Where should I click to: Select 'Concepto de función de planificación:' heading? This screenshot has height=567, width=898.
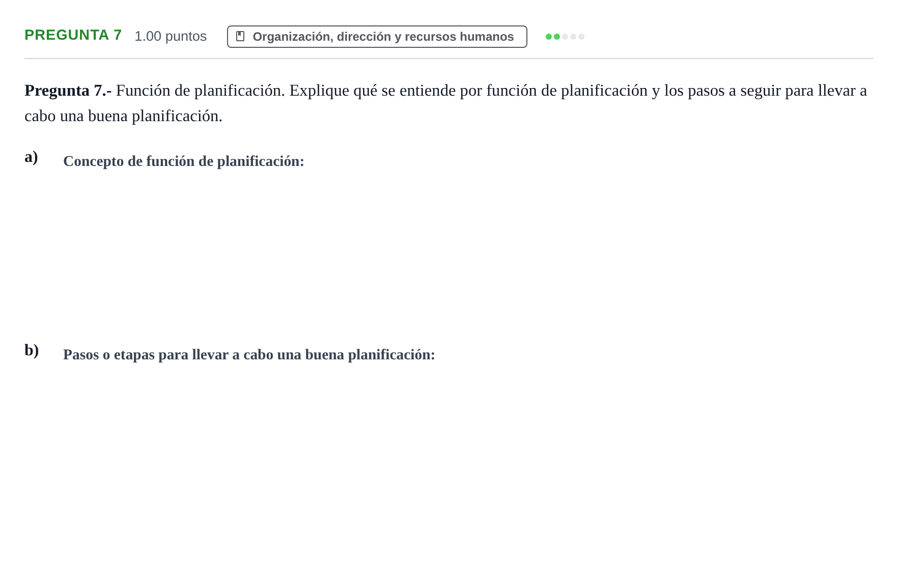(x=184, y=161)
